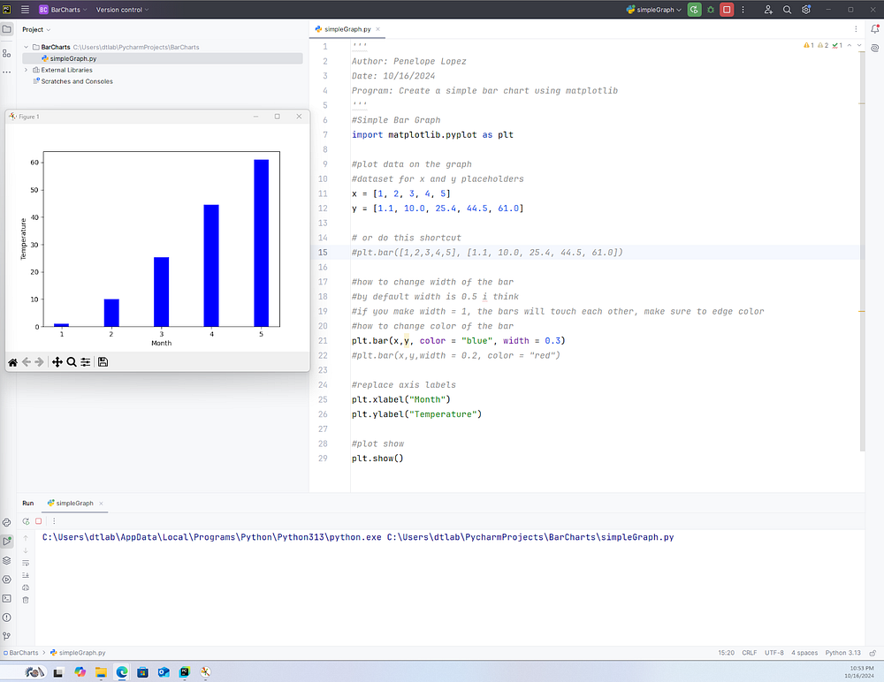Open the Problems tool window
The image size is (884, 682).
coord(7,618)
